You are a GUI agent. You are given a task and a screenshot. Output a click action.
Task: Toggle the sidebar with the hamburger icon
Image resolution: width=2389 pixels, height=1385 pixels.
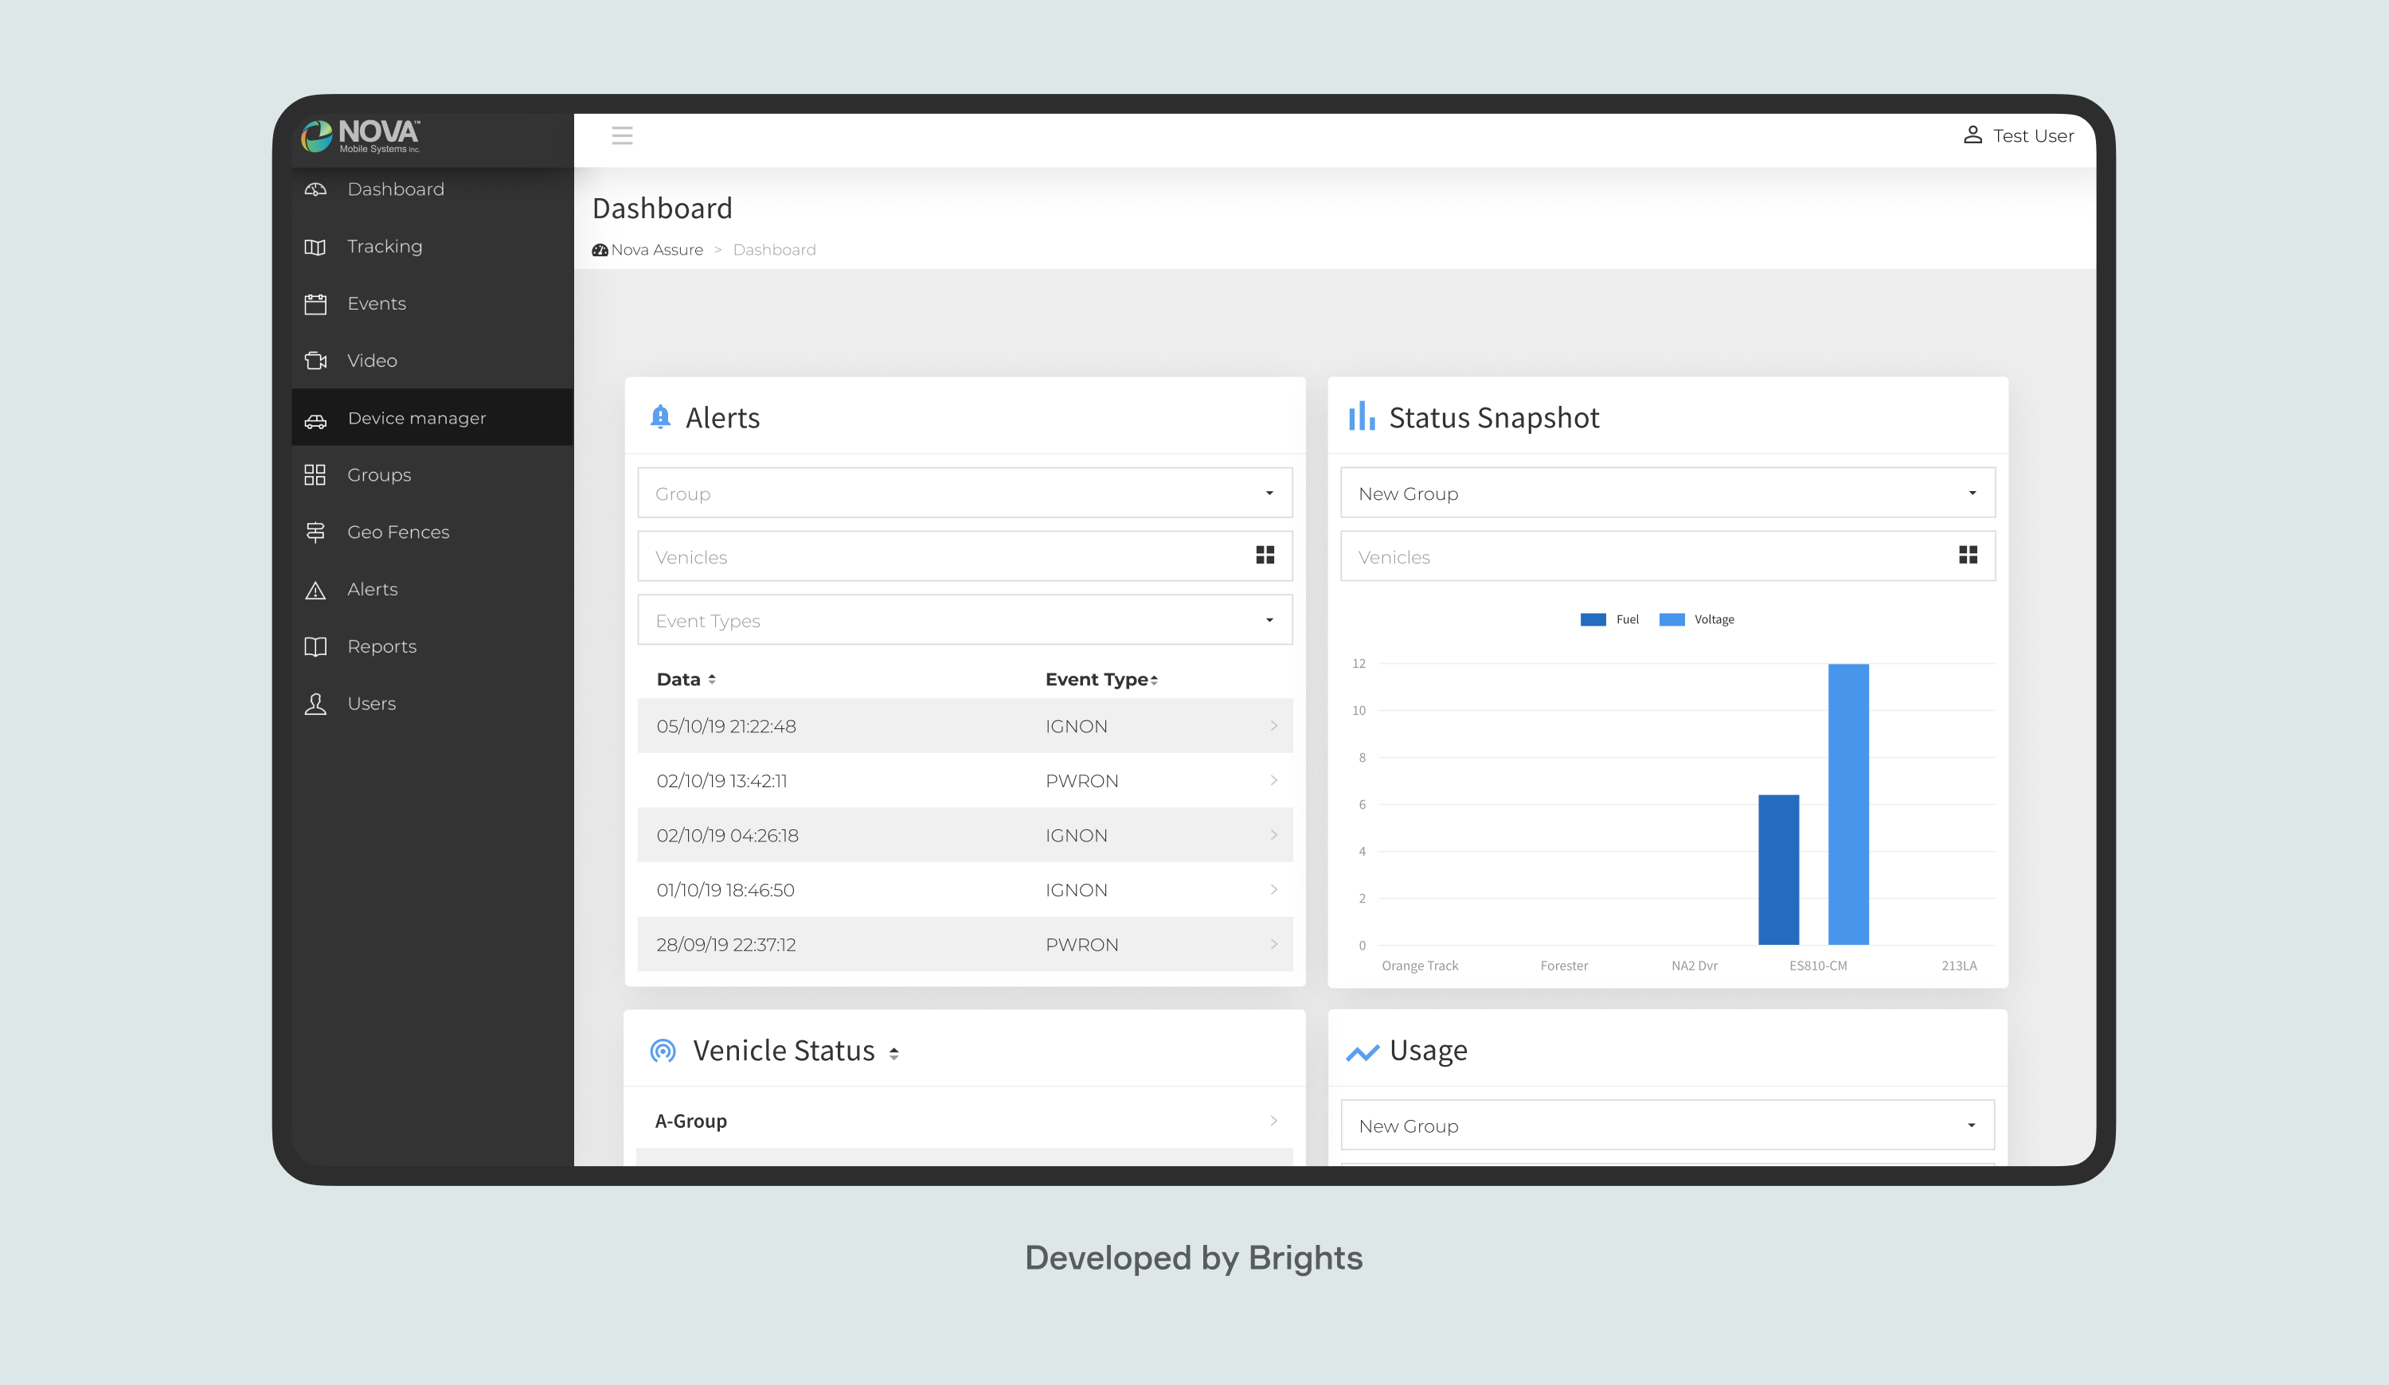click(622, 135)
